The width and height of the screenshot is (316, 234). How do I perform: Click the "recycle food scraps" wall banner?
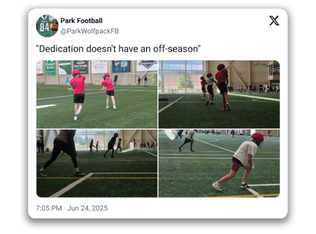click(81, 67)
